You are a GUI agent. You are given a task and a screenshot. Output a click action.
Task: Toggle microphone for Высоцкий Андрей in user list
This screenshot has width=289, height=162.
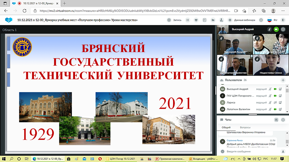(x=270, y=89)
